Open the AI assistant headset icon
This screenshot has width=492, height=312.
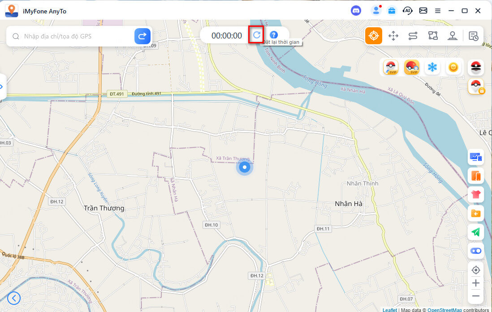[407, 11]
